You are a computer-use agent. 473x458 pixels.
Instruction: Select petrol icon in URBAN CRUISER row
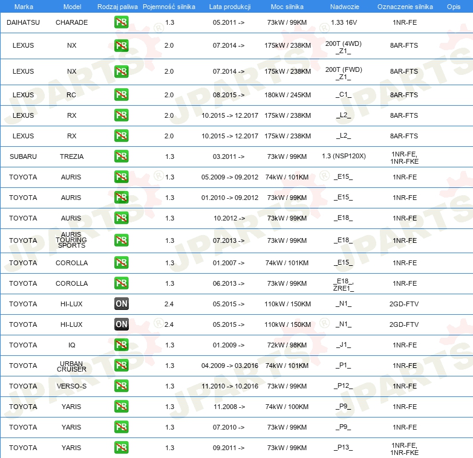click(x=121, y=365)
